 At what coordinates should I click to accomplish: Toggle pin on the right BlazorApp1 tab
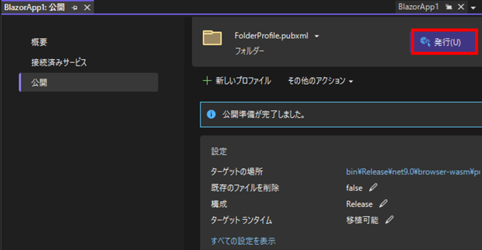449,7
